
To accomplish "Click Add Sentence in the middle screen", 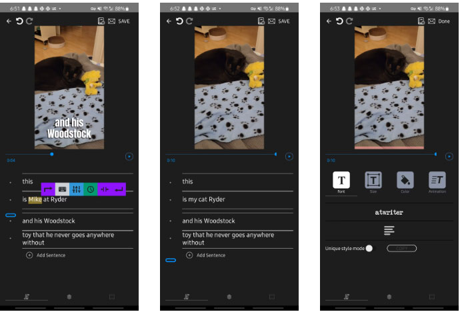I will (211, 255).
